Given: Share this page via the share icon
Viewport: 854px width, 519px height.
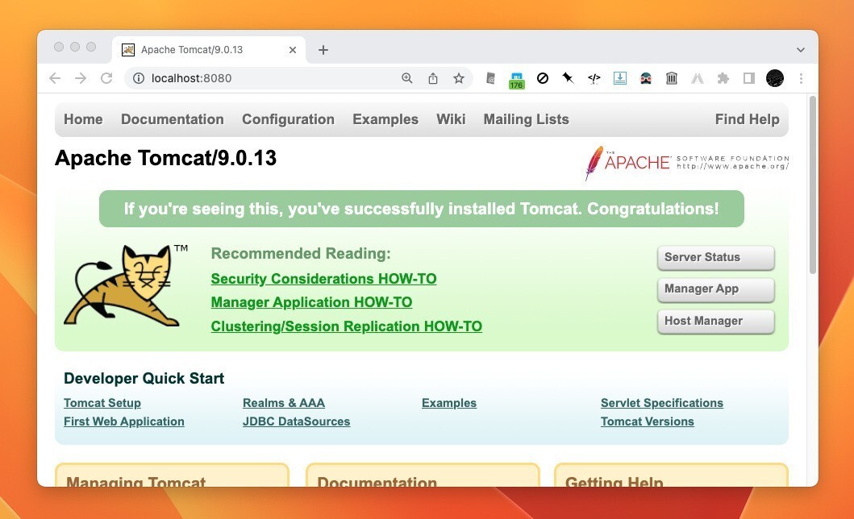Looking at the screenshot, I should point(433,78).
